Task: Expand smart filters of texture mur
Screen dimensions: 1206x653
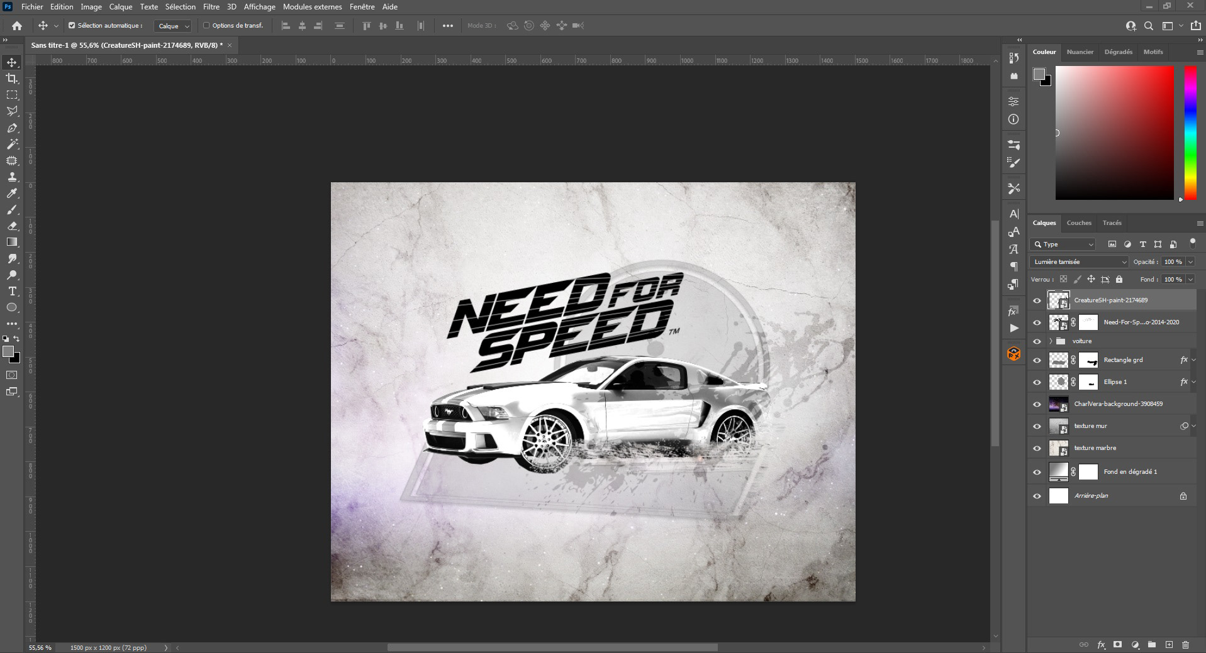Action: coord(1194,426)
